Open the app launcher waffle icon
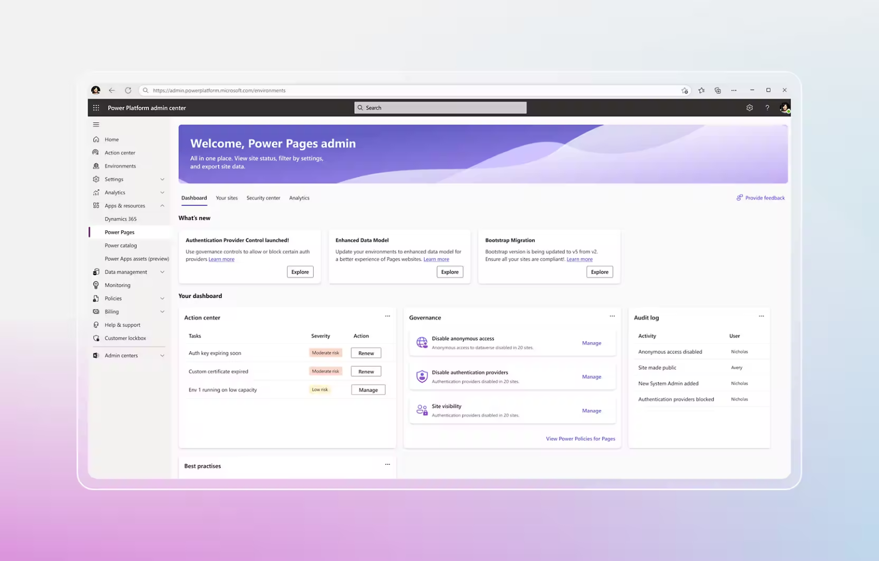The image size is (879, 561). coord(96,108)
